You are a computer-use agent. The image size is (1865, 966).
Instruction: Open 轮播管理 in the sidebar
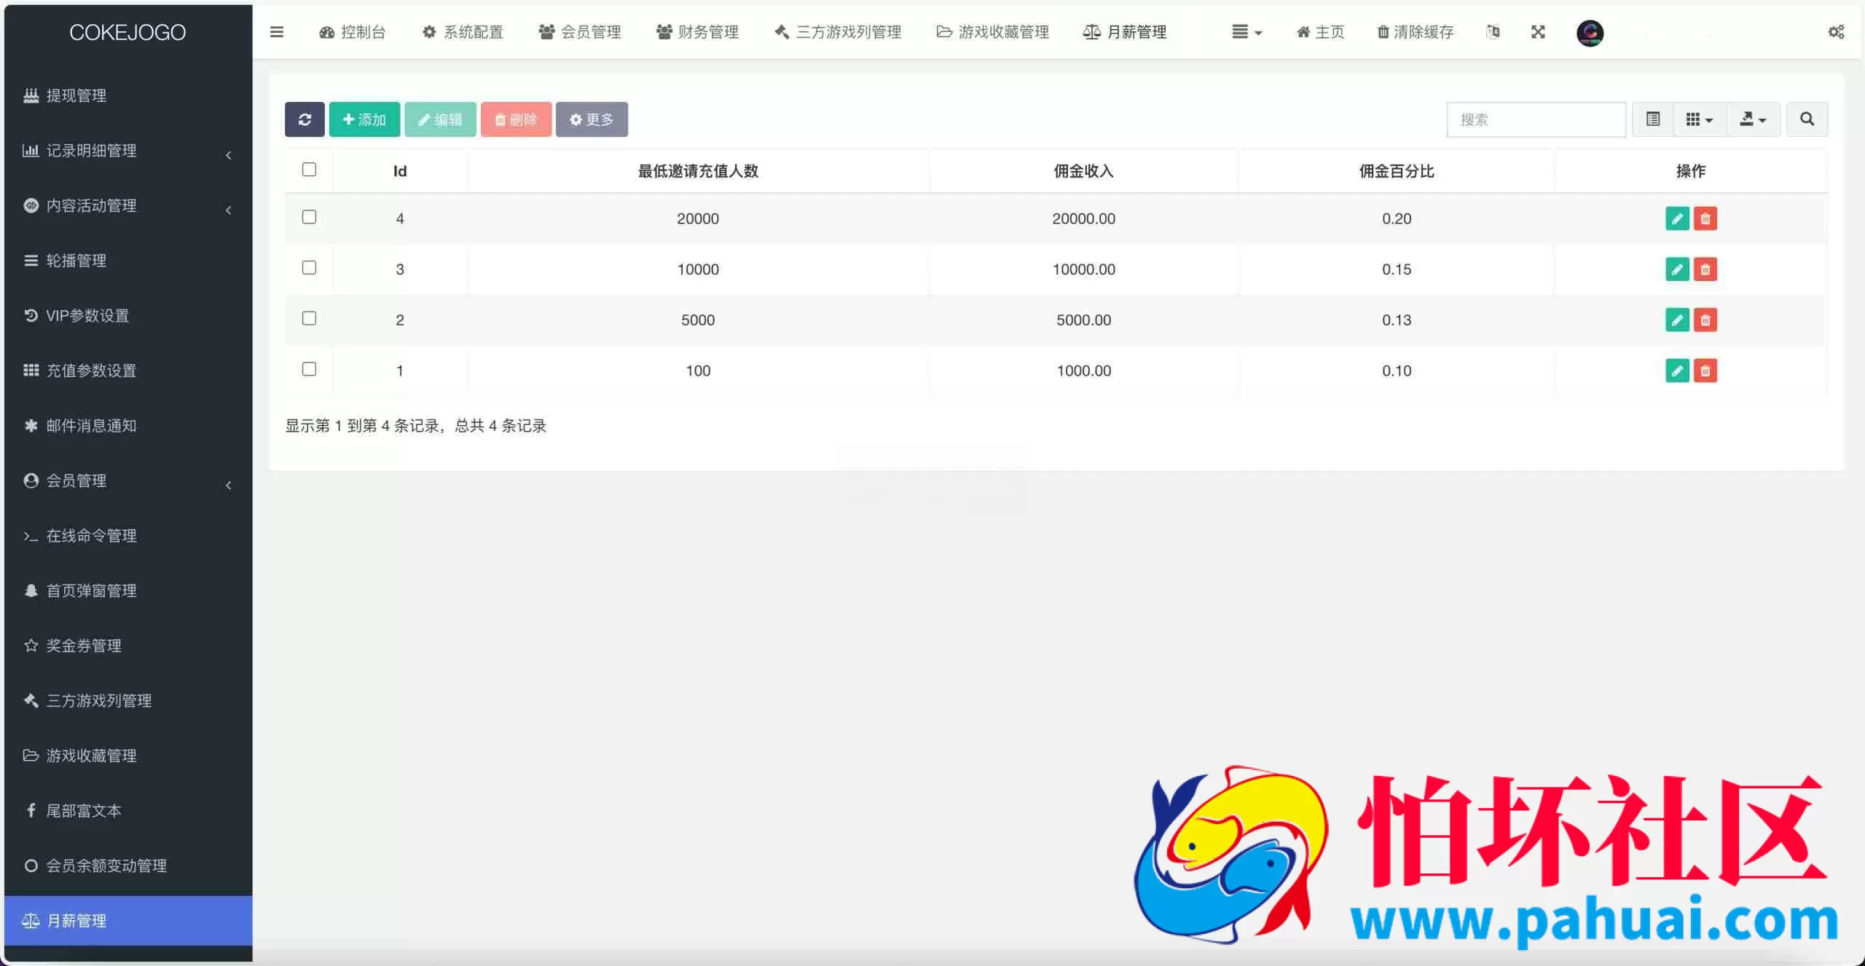(x=128, y=261)
